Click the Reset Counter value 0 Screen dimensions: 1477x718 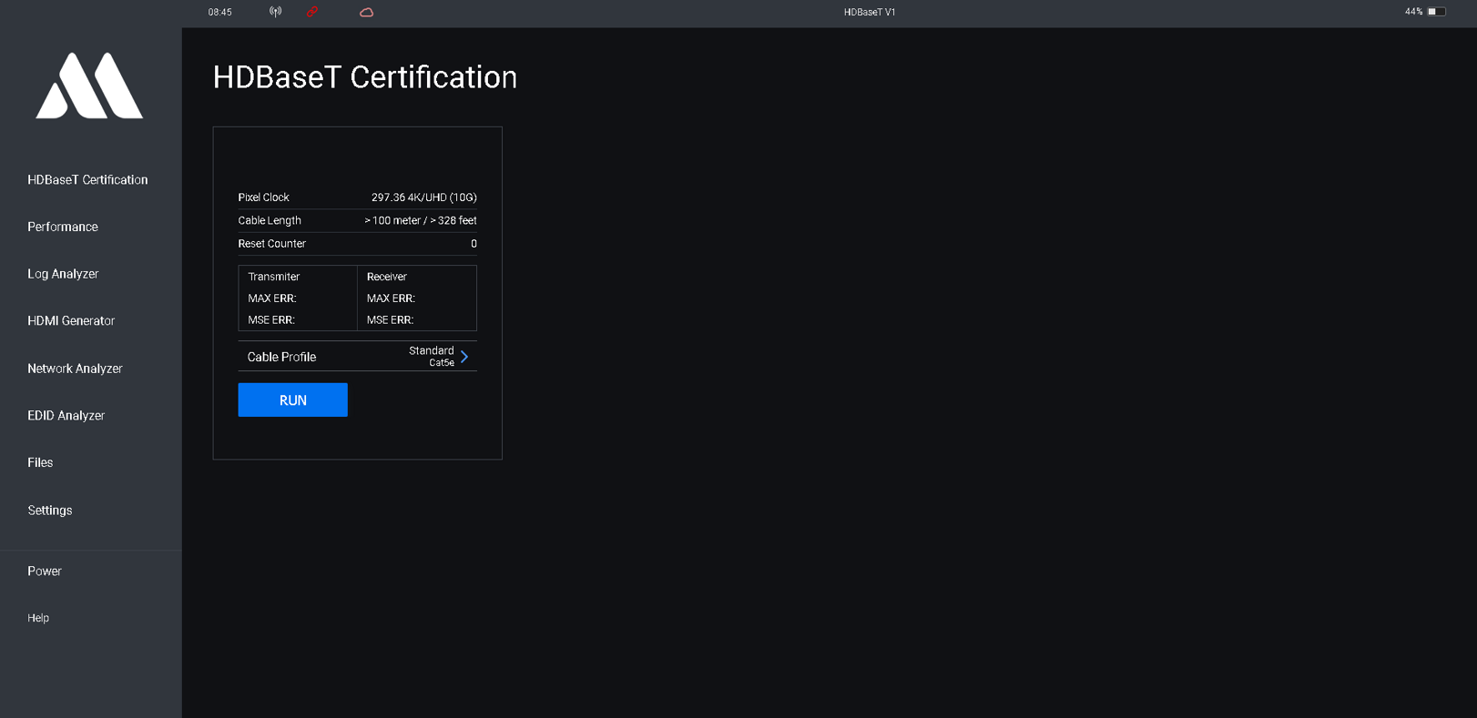[x=474, y=244]
